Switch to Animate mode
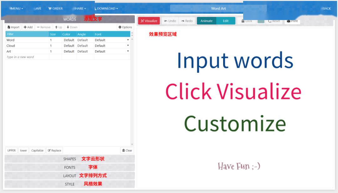338x193 pixels. pyautogui.click(x=207, y=21)
